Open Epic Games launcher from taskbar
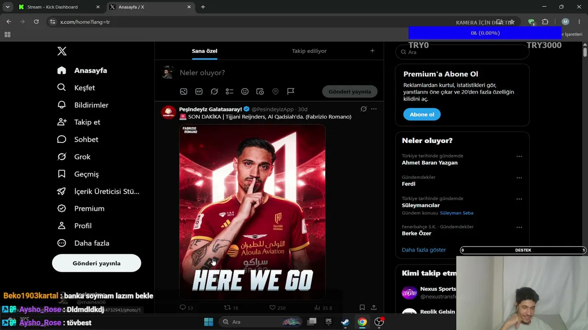This screenshot has height=330, width=588. (328, 322)
